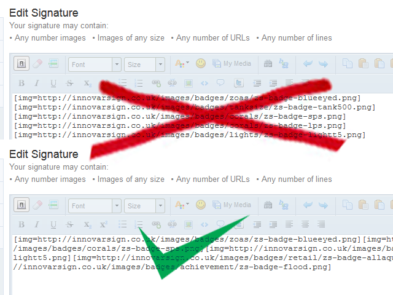
Task: Insert a smiley in the upper editor
Action: tap(200, 64)
